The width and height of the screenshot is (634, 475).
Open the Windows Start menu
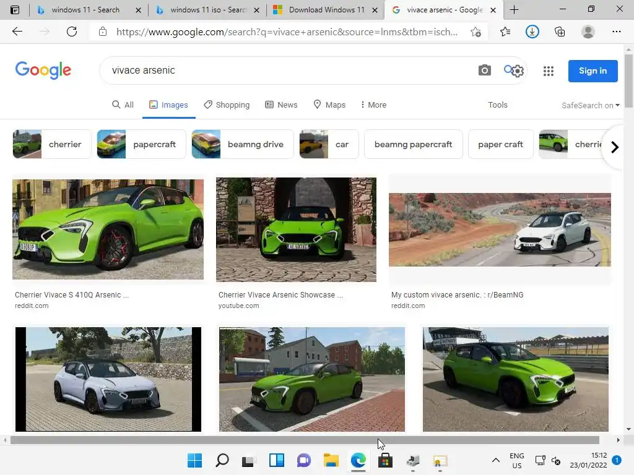pyautogui.click(x=194, y=460)
